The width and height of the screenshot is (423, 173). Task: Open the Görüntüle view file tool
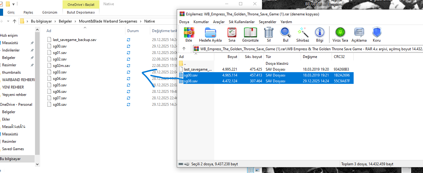251,32
